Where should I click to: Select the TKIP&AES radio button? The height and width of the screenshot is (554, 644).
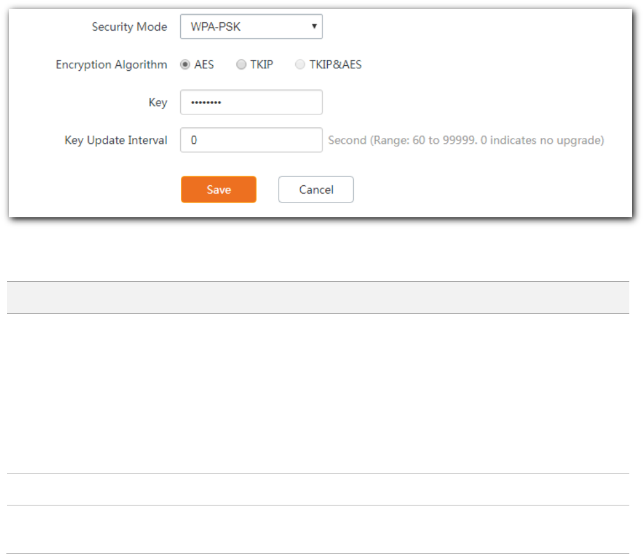[300, 65]
